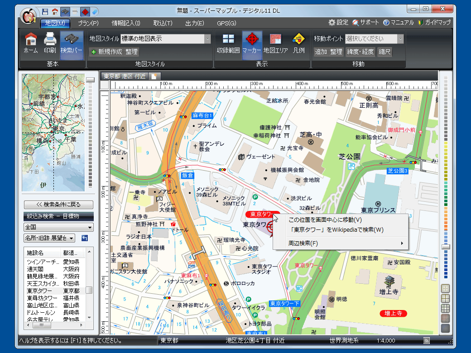The height and width of the screenshot is (353, 471).
Task: Select the single-point grid density button
Action: pyautogui.click(x=446, y=288)
